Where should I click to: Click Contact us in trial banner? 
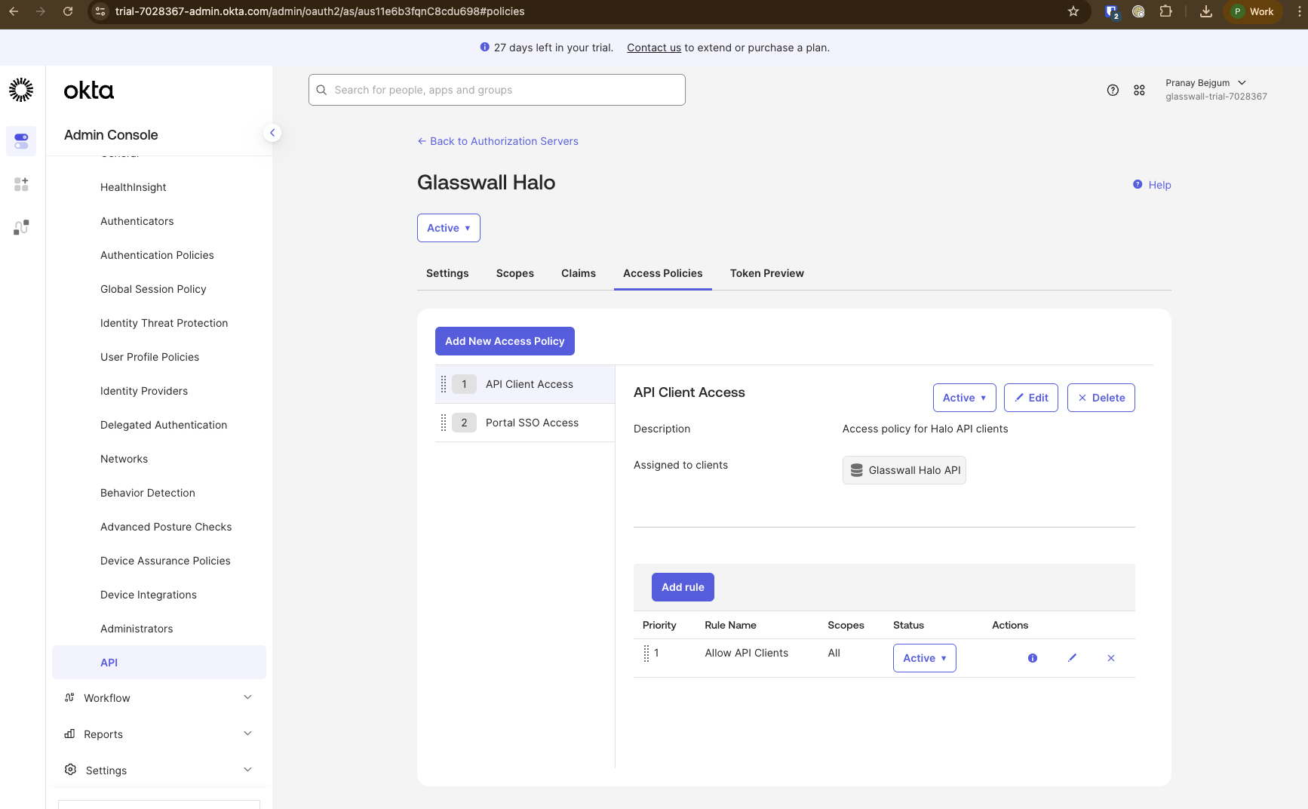click(654, 48)
